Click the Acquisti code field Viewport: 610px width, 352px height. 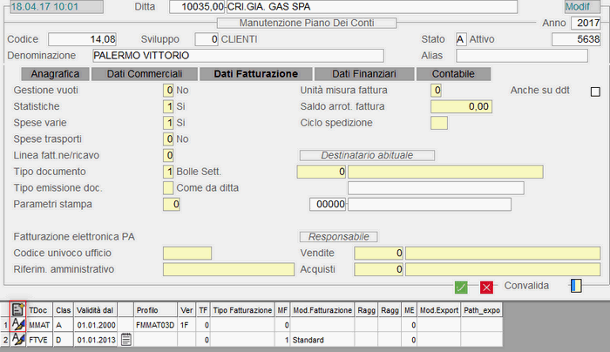click(x=379, y=269)
